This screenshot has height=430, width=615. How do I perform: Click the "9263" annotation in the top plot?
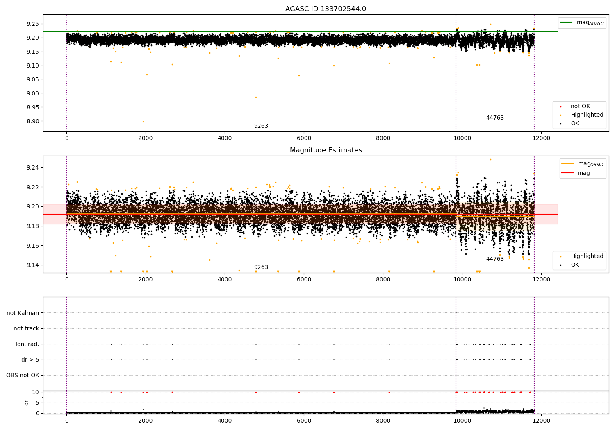(x=261, y=126)
